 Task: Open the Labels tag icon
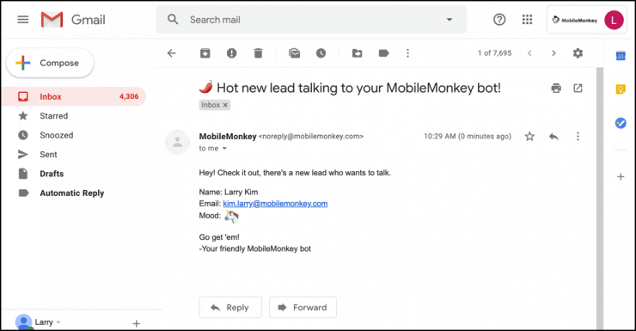pyautogui.click(x=383, y=53)
